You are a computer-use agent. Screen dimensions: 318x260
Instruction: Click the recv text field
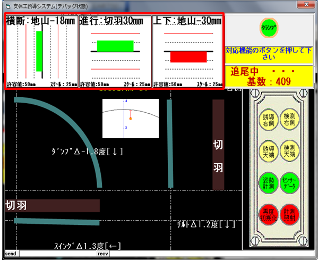[x=211, y=254]
